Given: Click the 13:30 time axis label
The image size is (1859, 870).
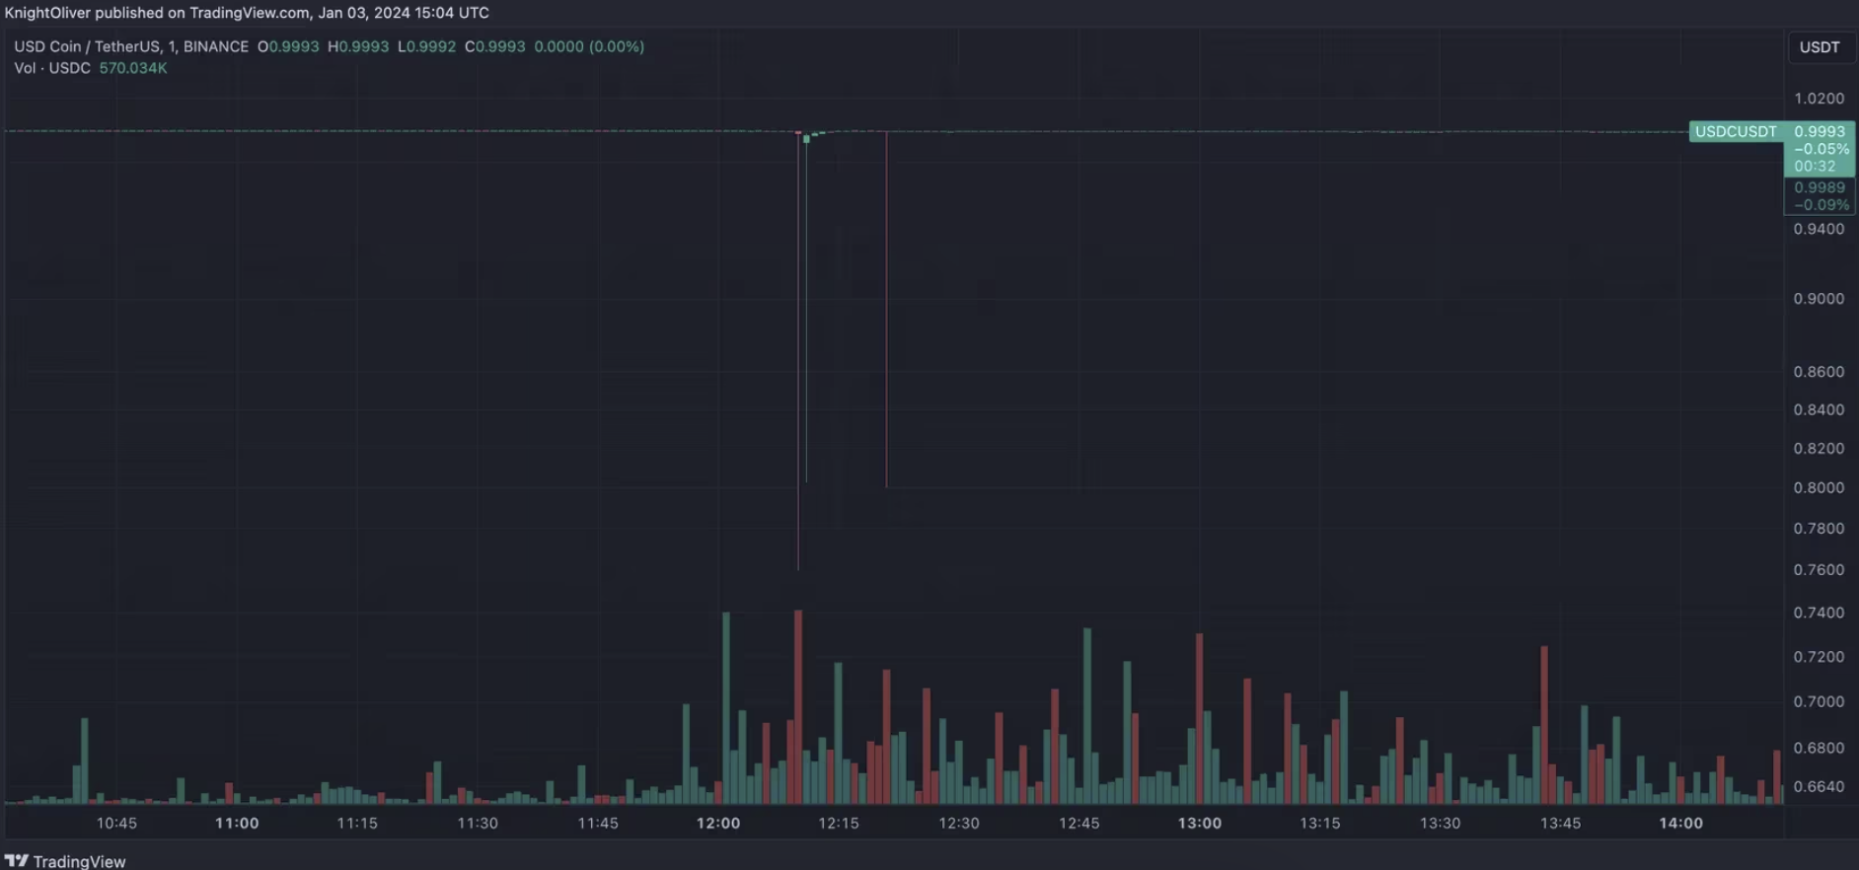Looking at the screenshot, I should tap(1441, 823).
